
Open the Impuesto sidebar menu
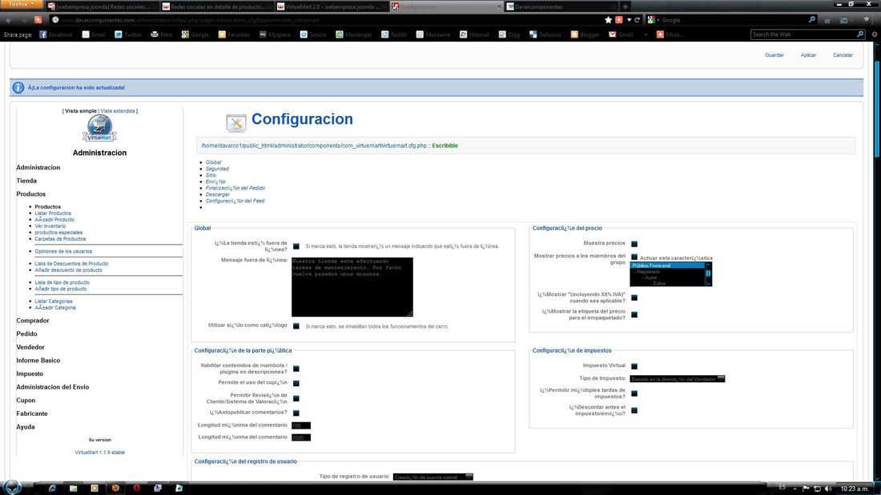pos(30,373)
